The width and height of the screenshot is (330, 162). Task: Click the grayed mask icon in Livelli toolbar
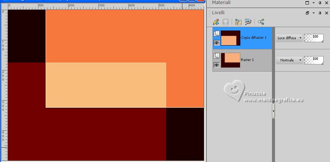(x=225, y=22)
